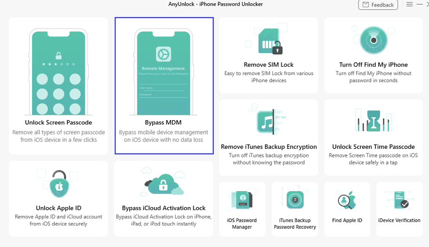Open iOS Password Manager icon
Viewport: 429px width, 247px height.
pyautogui.click(x=242, y=200)
